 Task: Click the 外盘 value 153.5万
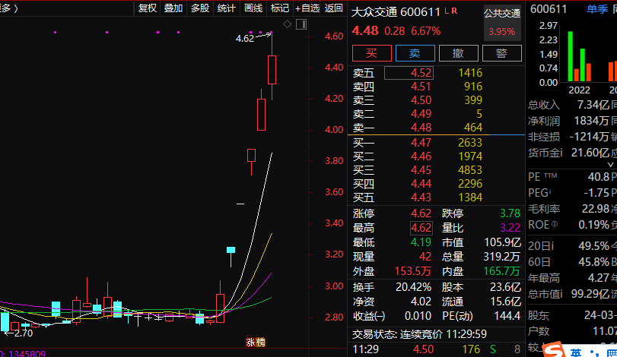click(413, 271)
